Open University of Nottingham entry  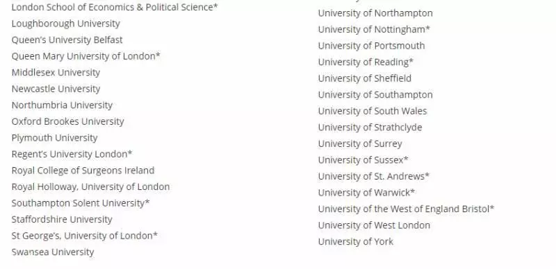pyautogui.click(x=374, y=29)
